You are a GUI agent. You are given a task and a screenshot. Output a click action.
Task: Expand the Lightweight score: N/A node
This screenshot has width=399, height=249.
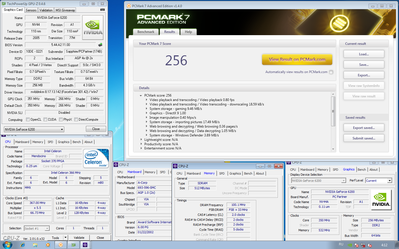(x=141, y=140)
